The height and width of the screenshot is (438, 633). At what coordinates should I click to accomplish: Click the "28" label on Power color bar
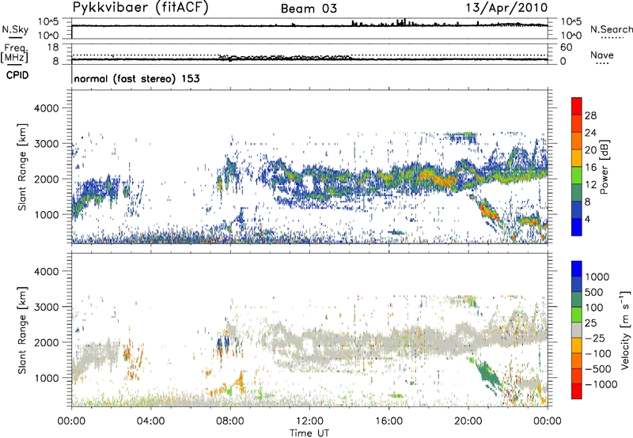590,115
